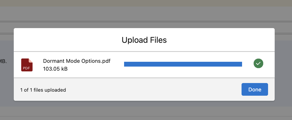The image size is (292, 120).
Task: Click the red PDF file icon
Action: coord(27,65)
